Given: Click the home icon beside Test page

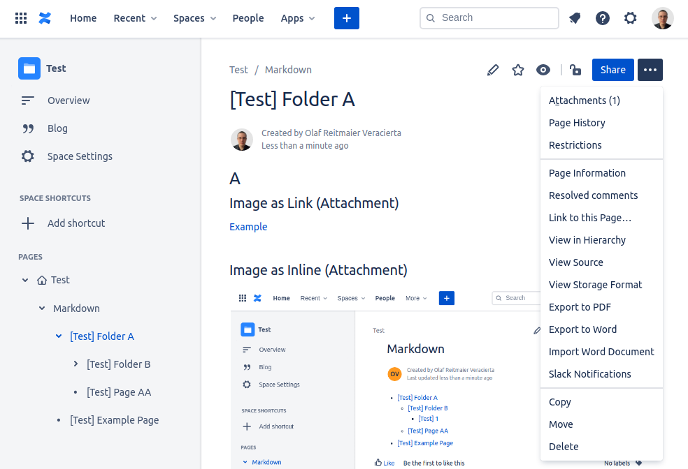Looking at the screenshot, I should 42,280.
